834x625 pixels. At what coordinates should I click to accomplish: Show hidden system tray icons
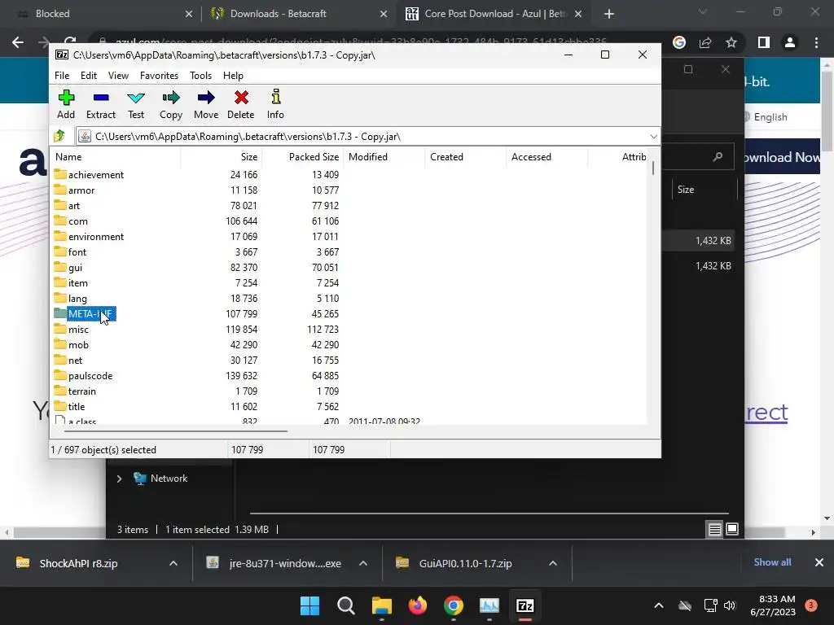pos(658,605)
